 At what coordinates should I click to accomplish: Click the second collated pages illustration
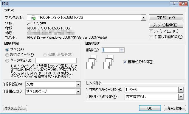pyautogui.click(x=109, y=62)
